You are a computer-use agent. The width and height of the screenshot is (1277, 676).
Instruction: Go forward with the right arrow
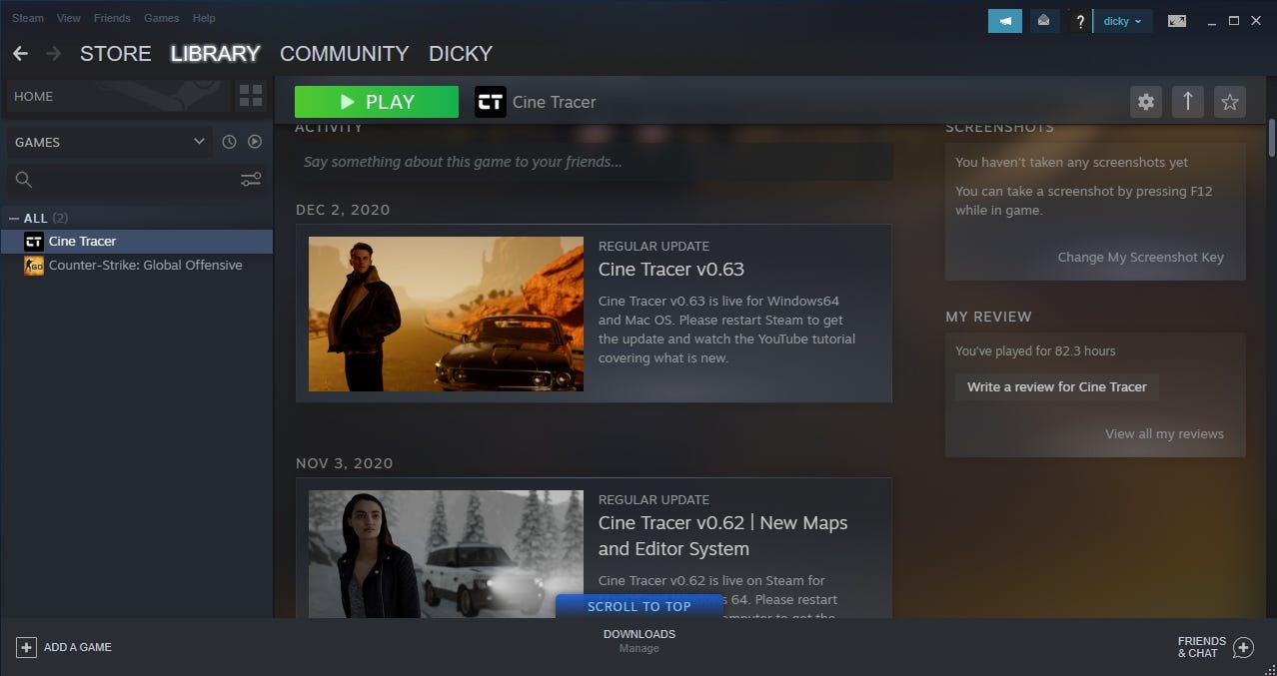(53, 54)
